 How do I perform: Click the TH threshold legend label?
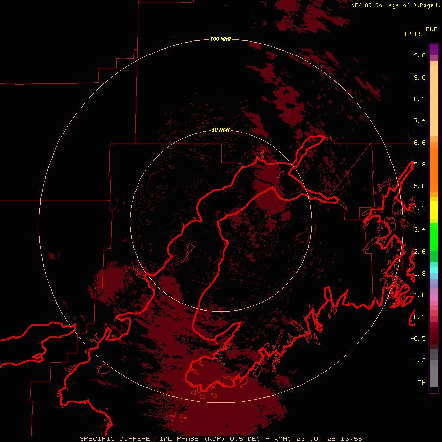pyautogui.click(x=422, y=383)
